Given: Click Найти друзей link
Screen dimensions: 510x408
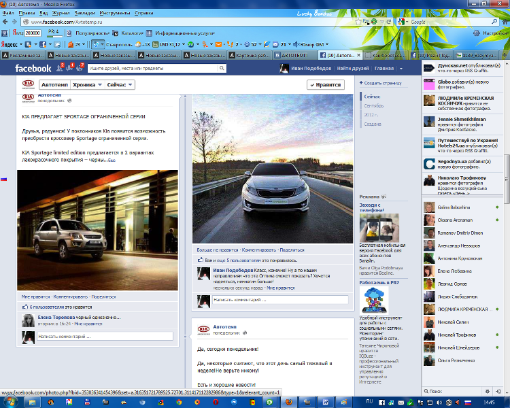Looking at the screenshot, I should pyautogui.click(x=353, y=68).
